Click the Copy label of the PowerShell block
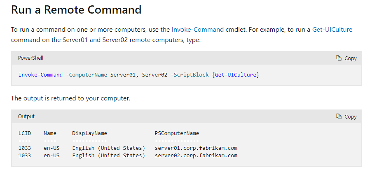370x170 pixels. (350, 58)
